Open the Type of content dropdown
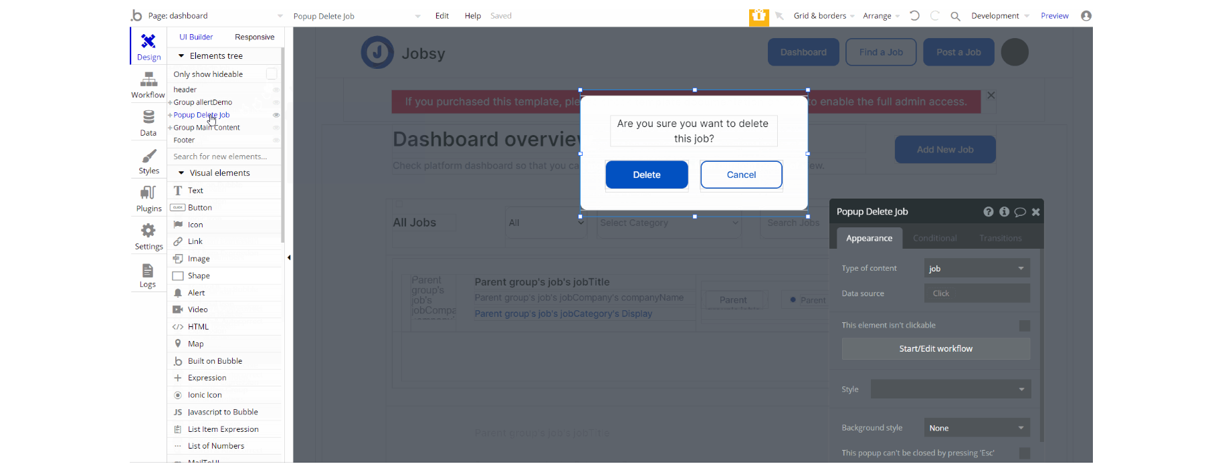 click(x=977, y=268)
